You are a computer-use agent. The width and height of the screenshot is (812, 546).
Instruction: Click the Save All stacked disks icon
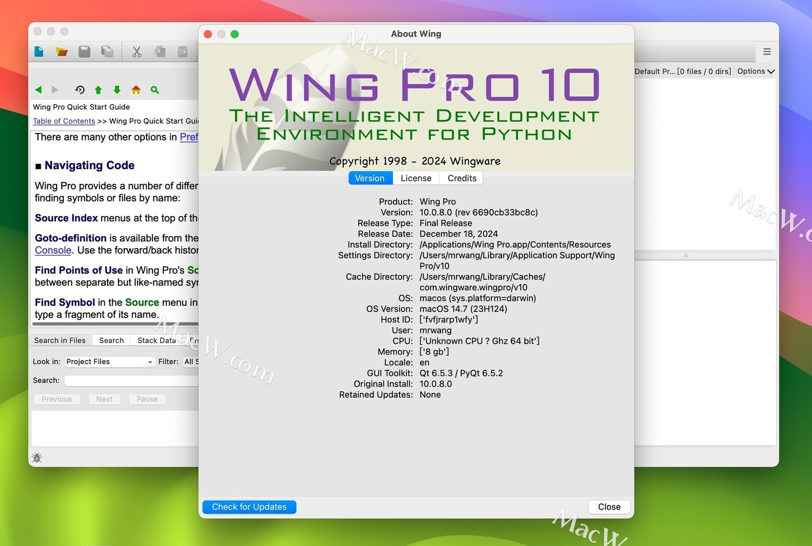click(107, 51)
